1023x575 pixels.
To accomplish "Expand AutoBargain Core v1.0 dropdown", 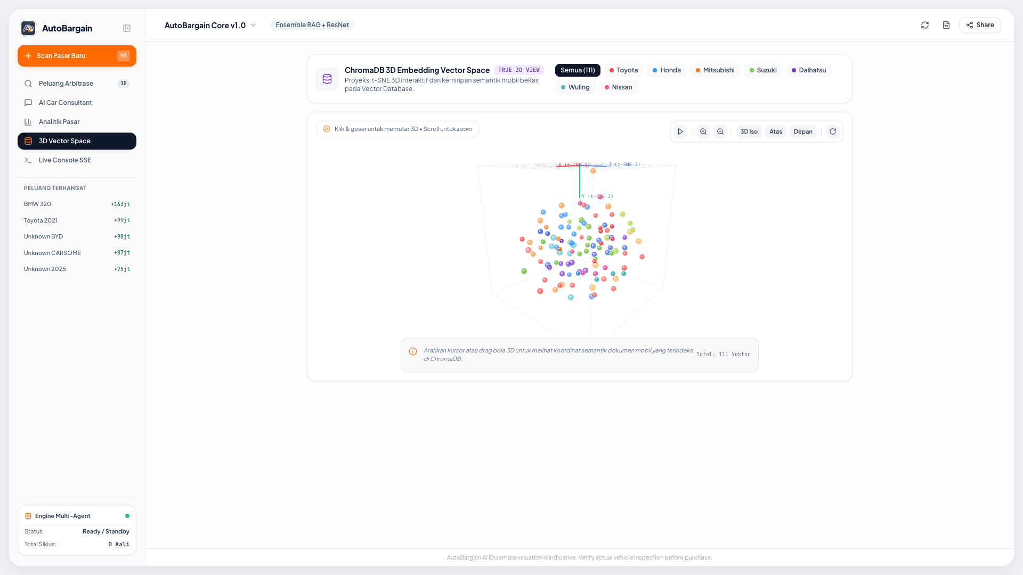I will click(210, 26).
